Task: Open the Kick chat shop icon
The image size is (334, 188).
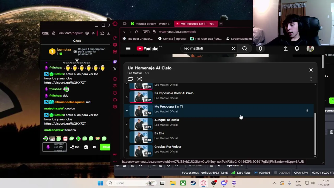Action: point(86,147)
